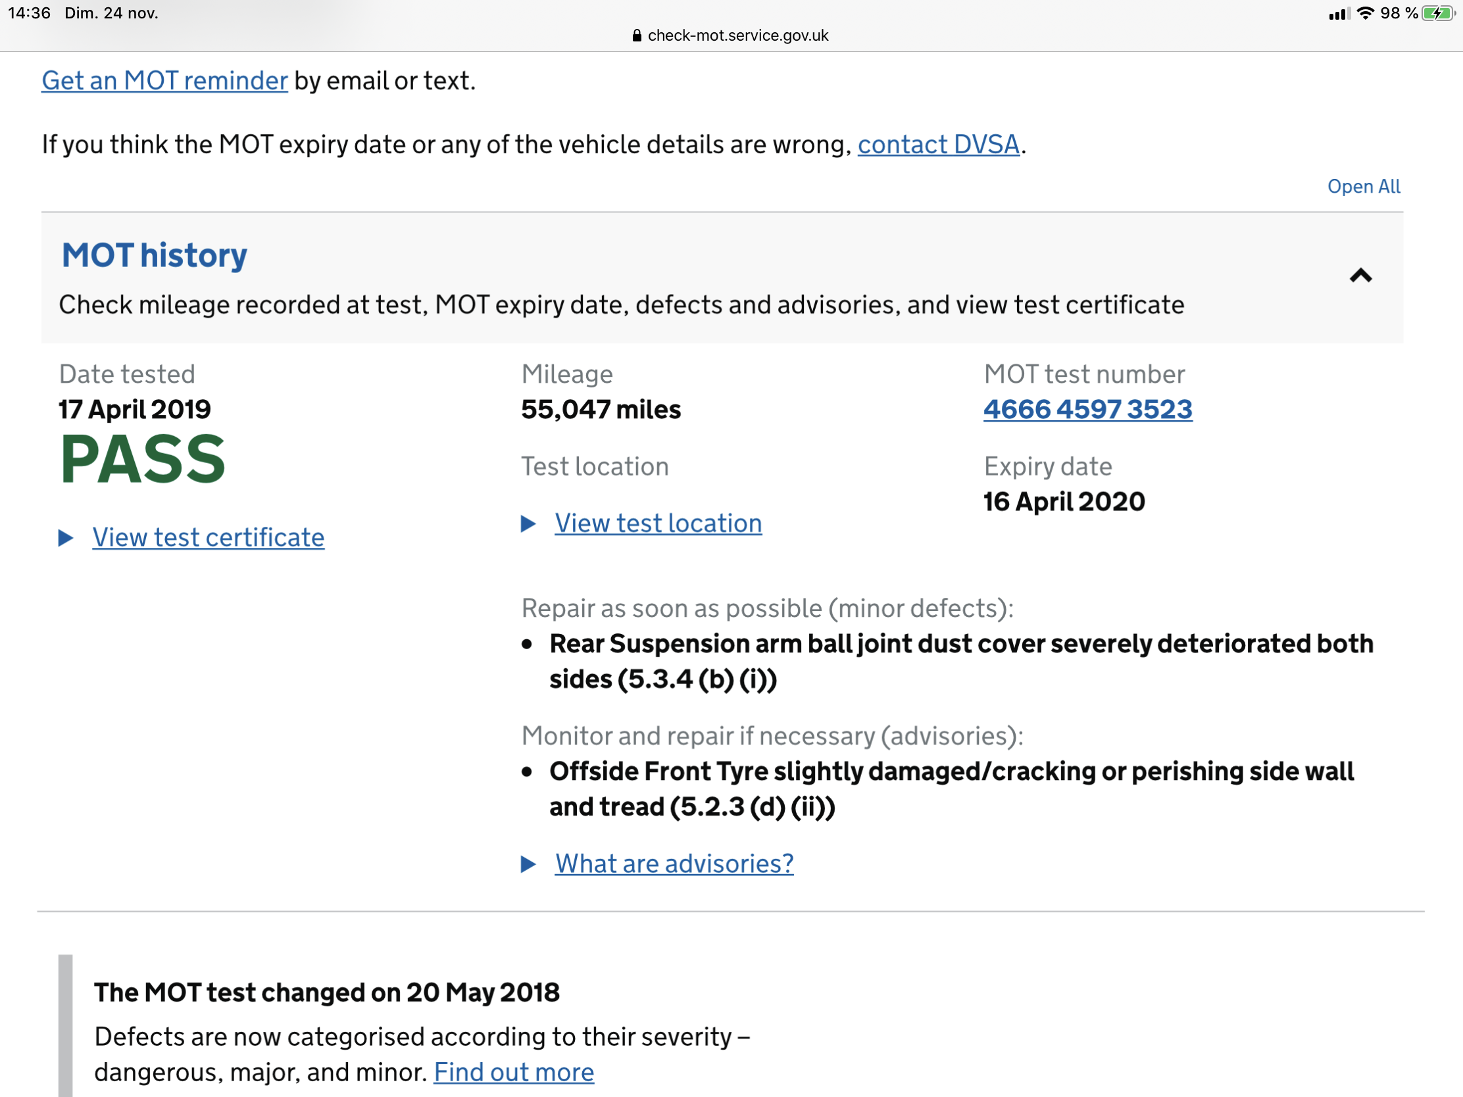Click Open All sections link
This screenshot has height=1097, width=1463.
coord(1363,187)
